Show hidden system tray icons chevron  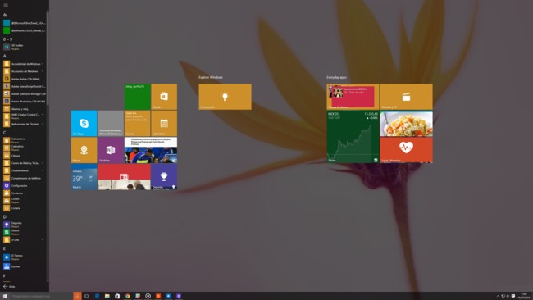[x=498, y=296]
